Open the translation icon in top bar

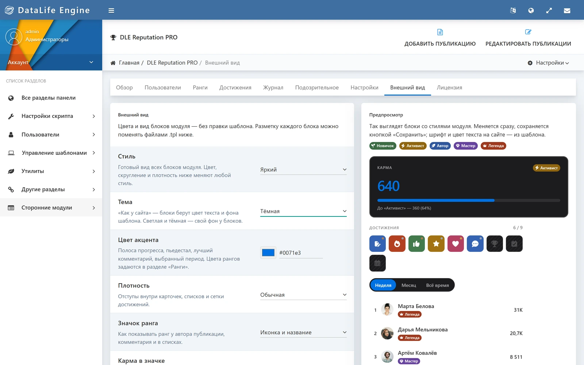point(513,11)
